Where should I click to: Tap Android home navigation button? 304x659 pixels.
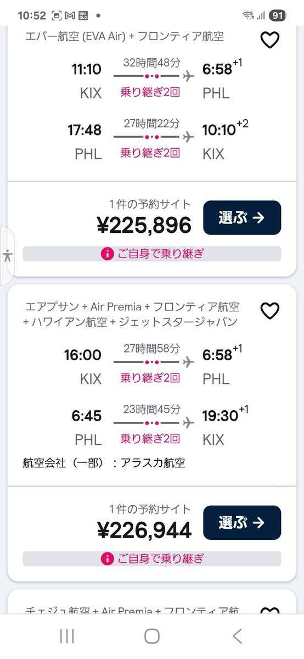pyautogui.click(x=152, y=636)
